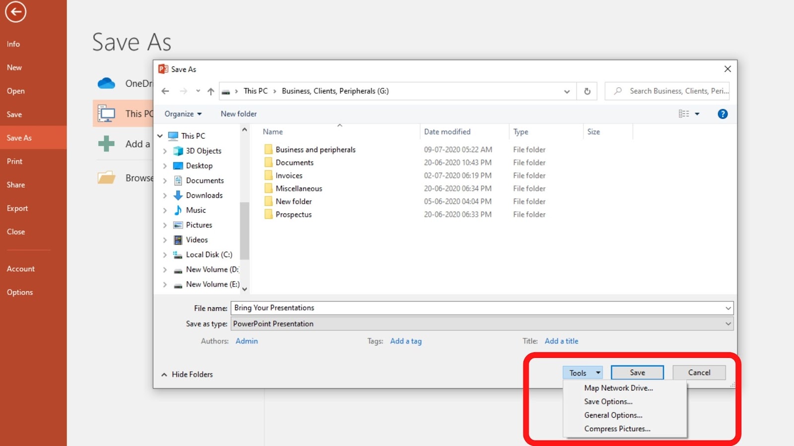Select the Invoices folder
Viewport: 794px width, 446px height.
pos(289,175)
